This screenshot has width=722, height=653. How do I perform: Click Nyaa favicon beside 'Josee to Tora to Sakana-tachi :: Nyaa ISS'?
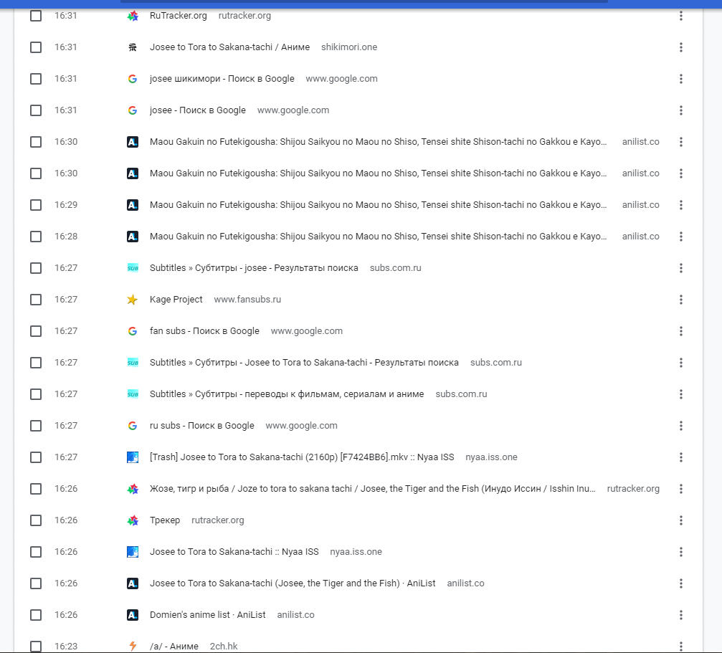click(x=133, y=552)
